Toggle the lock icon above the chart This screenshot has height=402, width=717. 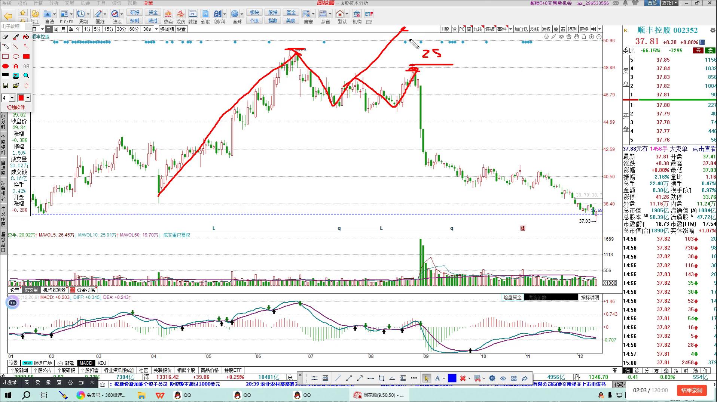click(x=584, y=37)
